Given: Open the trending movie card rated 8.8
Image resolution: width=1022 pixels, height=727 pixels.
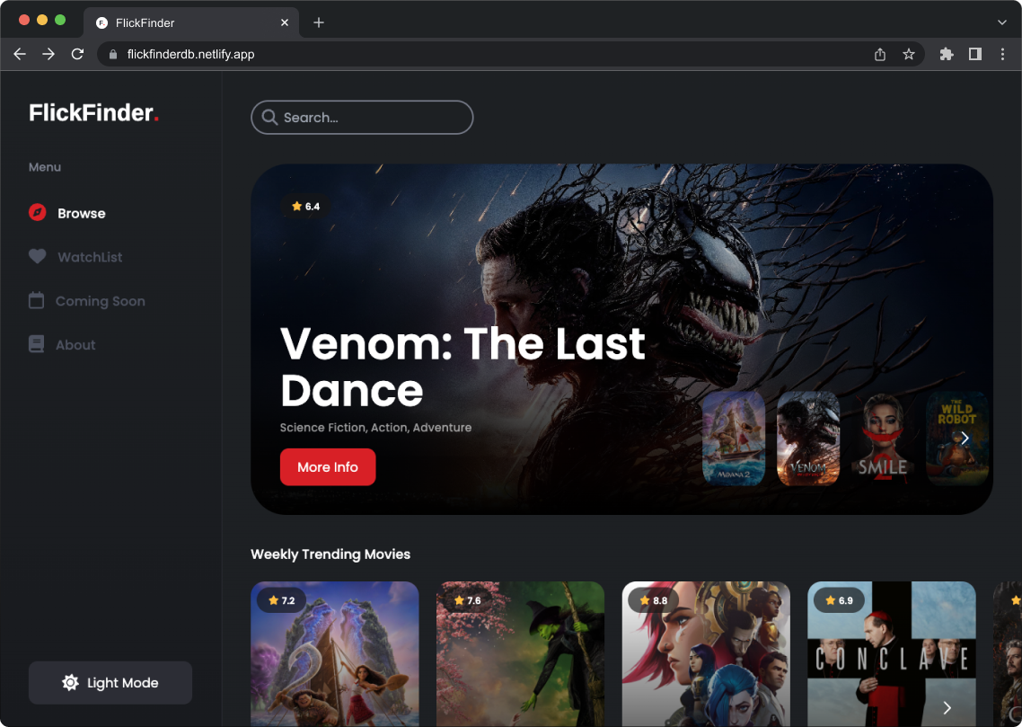Looking at the screenshot, I should coord(706,654).
